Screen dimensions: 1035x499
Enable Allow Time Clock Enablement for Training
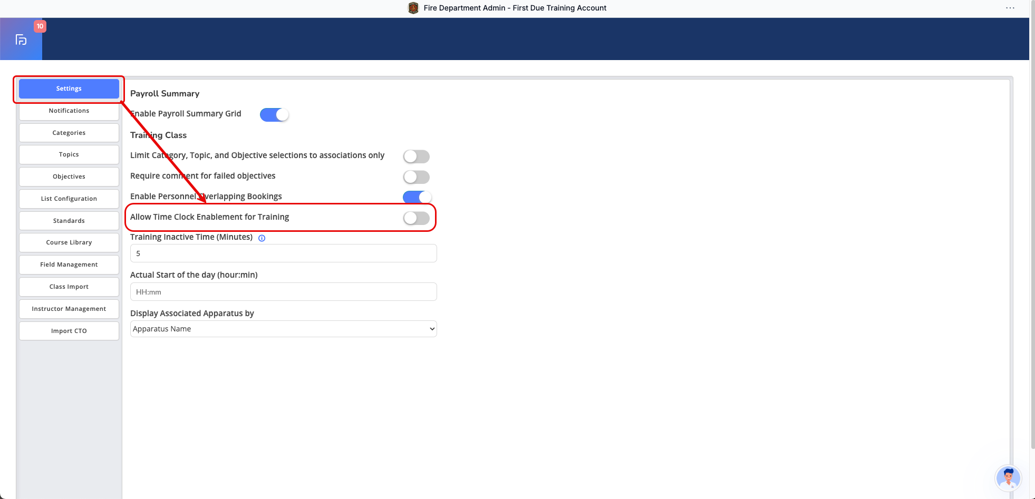tap(416, 218)
